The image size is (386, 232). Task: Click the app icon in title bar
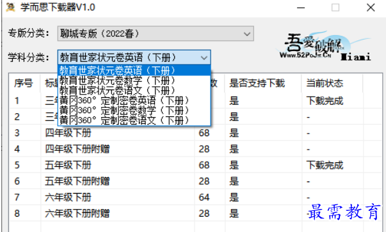coord(11,7)
